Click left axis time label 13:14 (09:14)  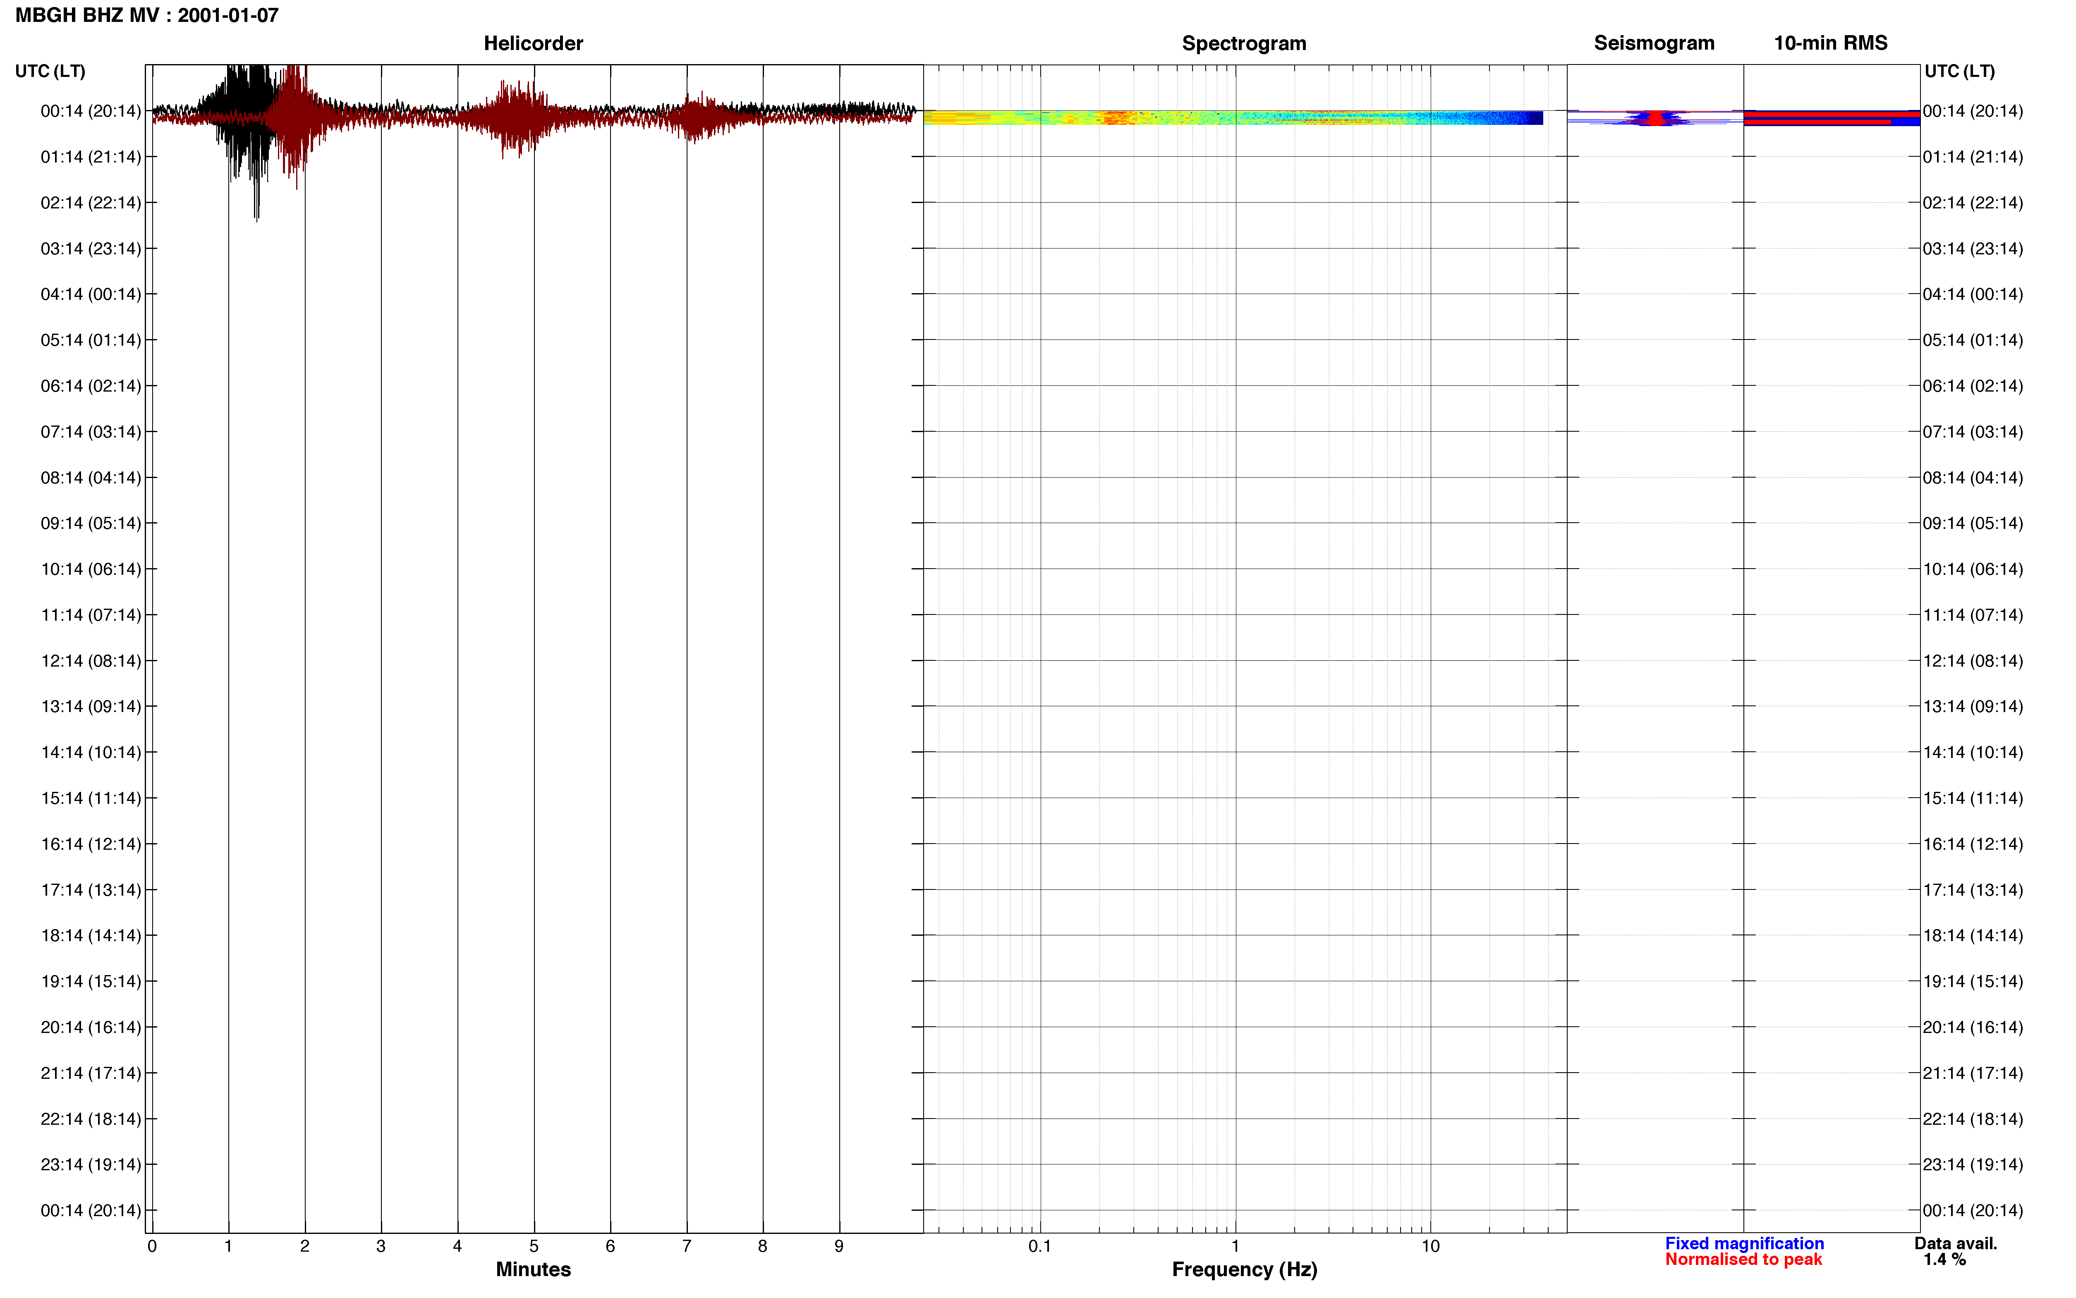pyautogui.click(x=90, y=707)
